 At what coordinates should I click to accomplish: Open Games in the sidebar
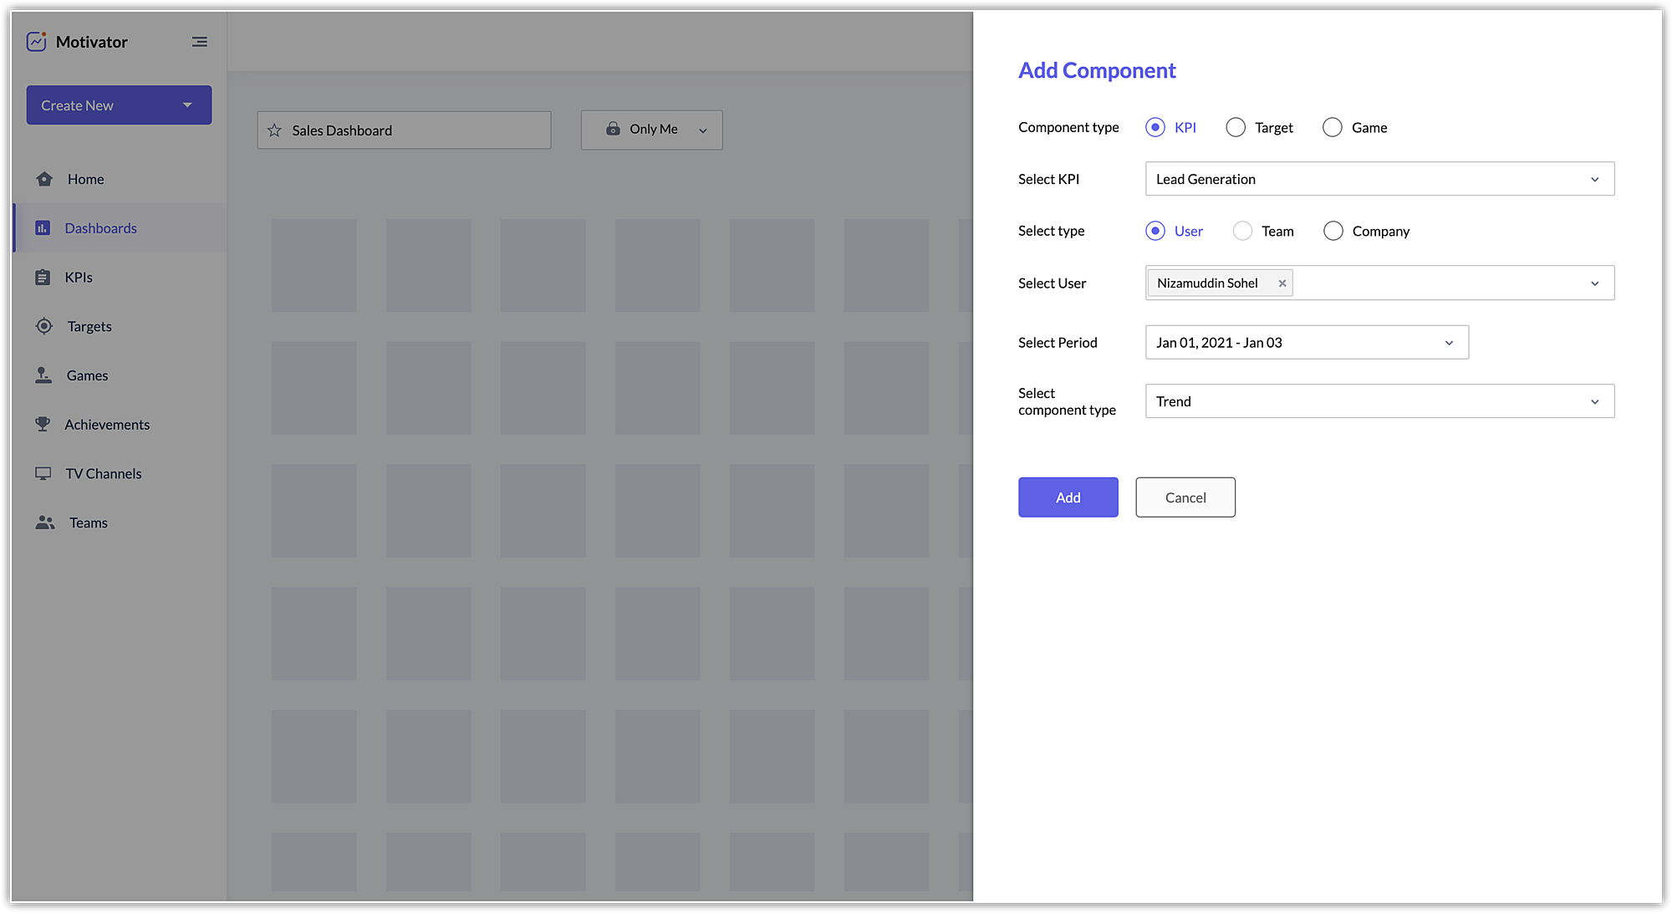tap(87, 375)
